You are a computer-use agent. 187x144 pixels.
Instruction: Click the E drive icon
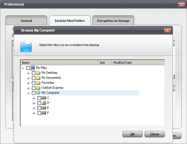point(44,108)
